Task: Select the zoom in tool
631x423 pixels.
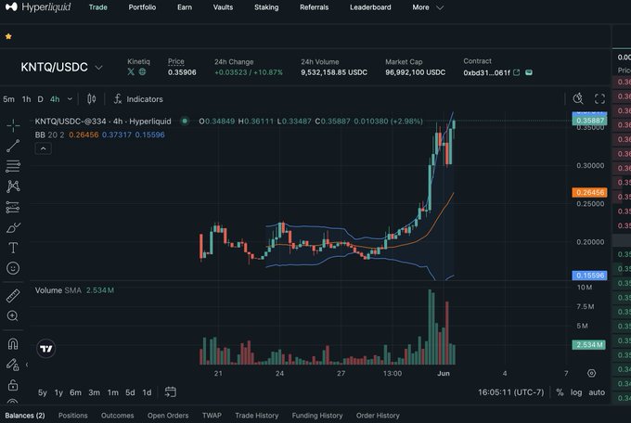Action: point(13,316)
